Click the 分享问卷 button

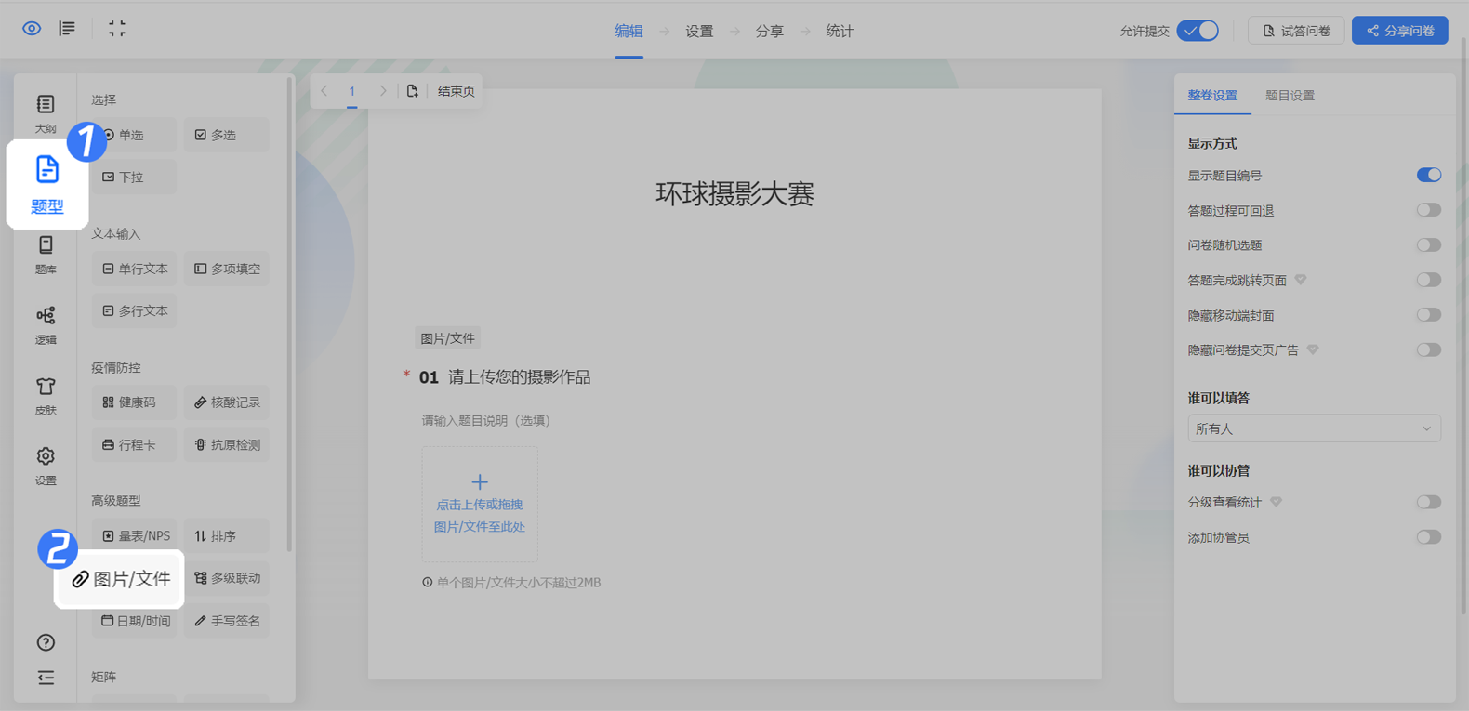coord(1399,31)
